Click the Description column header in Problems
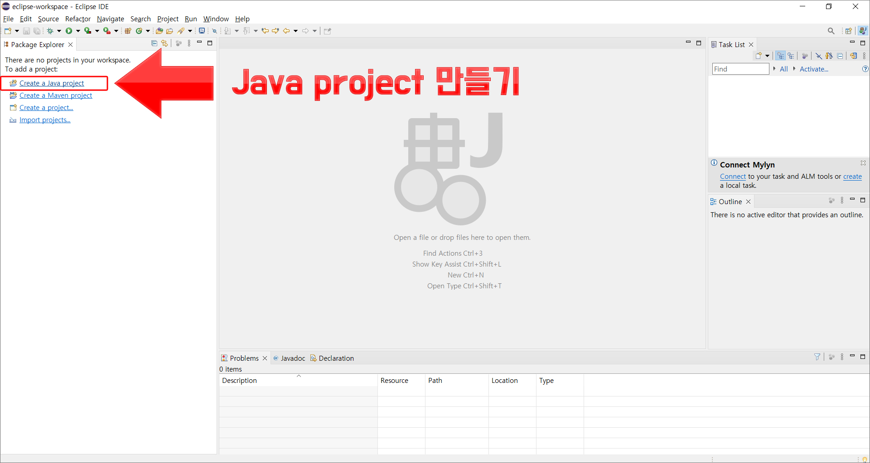 298,380
